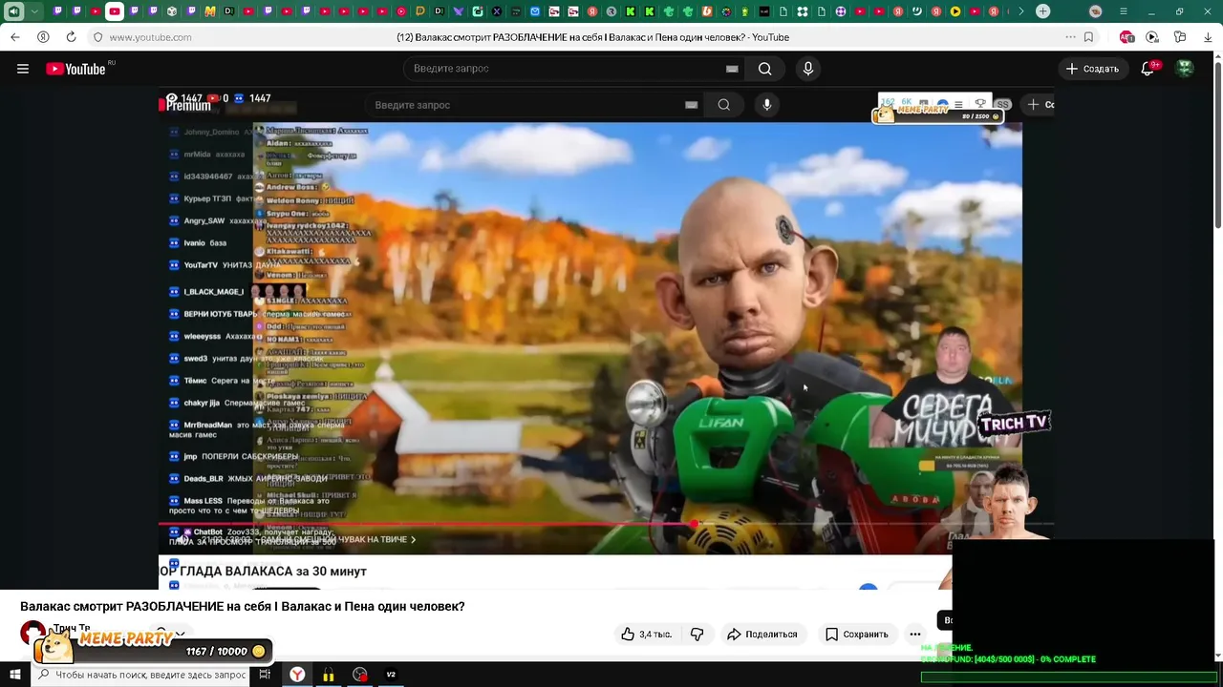Click the video title Валакас смотрит РАЗОБЛАЧЕНИЕ
The width and height of the screenshot is (1223, 687).
tap(243, 606)
